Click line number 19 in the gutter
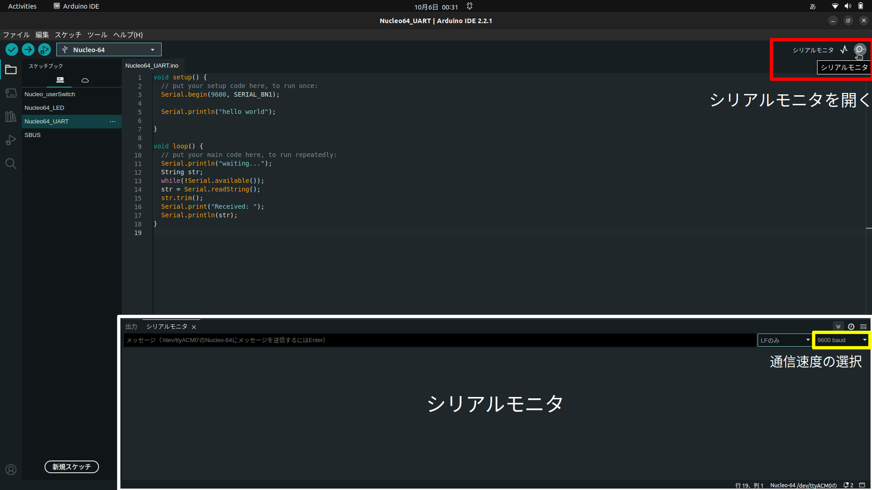The width and height of the screenshot is (872, 490). [x=138, y=233]
